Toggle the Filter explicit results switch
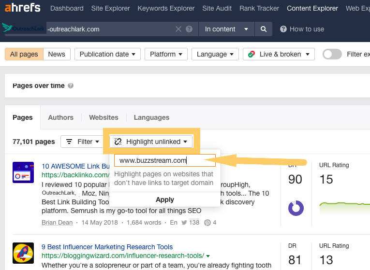Screen dimensions: 370x270 332,54
